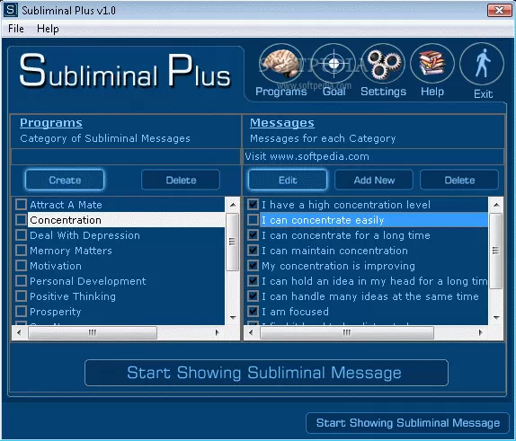
Task: Tick the Personal Development checkbox
Action: click(21, 281)
